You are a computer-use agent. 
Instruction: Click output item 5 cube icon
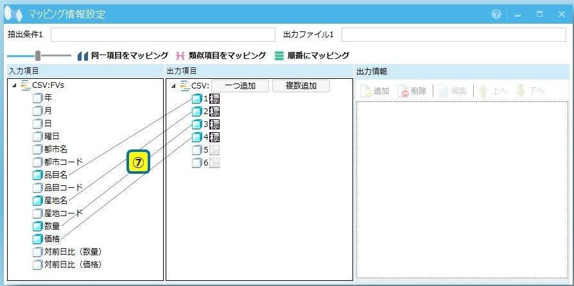[x=197, y=150]
